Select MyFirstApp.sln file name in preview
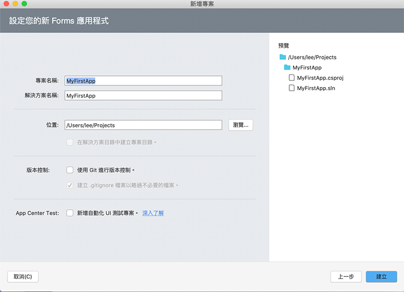The width and height of the screenshot is (404, 292). coord(316,88)
